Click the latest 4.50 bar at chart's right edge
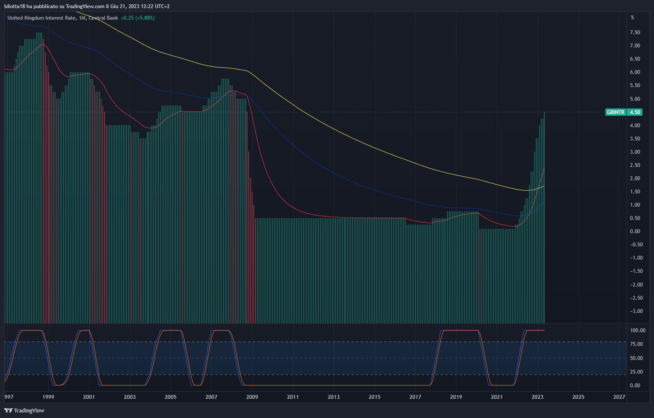 pos(544,217)
